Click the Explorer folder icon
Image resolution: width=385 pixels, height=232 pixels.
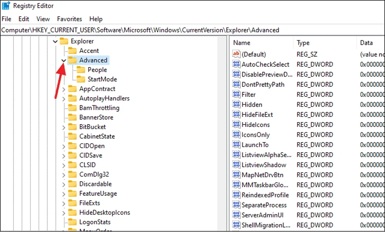pyautogui.click(x=64, y=41)
